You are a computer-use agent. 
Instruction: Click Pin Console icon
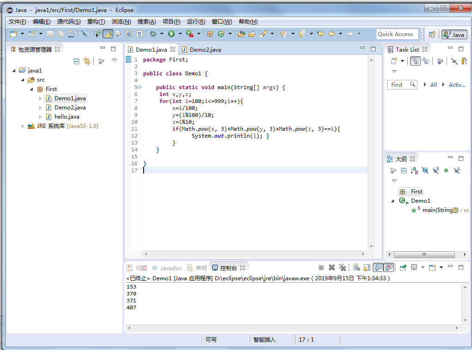point(403,267)
